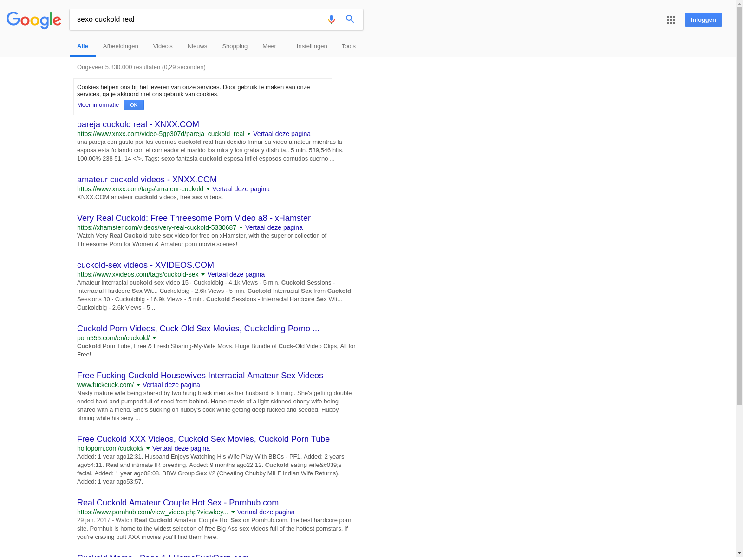
Task: Open the Pornhub.com result title link
Action: point(178,503)
